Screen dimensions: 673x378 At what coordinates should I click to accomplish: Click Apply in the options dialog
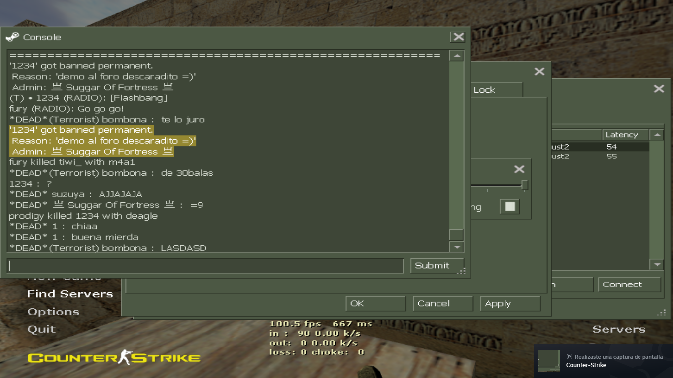click(x=510, y=304)
